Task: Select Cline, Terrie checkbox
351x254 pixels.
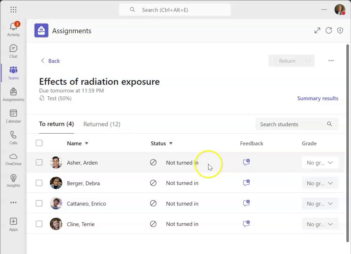Action: 39,224
